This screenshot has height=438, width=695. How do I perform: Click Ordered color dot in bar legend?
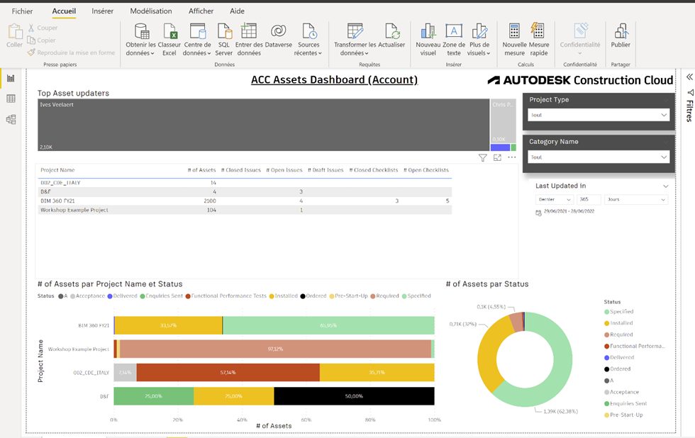pyautogui.click(x=303, y=296)
